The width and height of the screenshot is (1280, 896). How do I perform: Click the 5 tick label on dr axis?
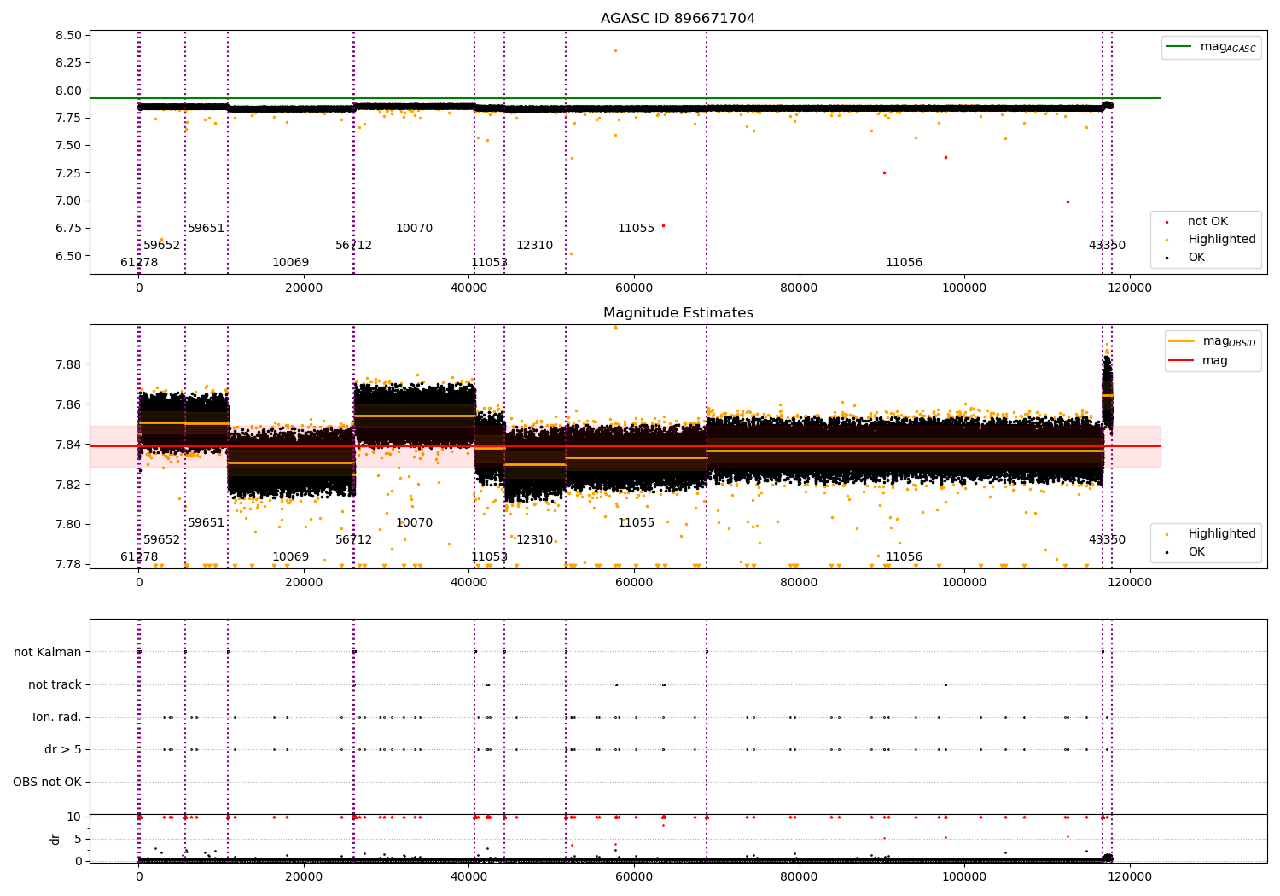pos(79,839)
